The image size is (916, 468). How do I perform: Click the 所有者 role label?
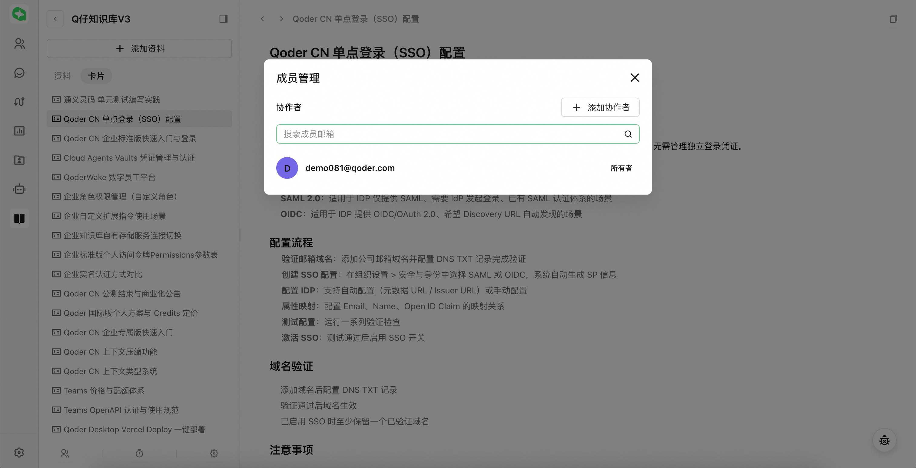click(x=621, y=168)
